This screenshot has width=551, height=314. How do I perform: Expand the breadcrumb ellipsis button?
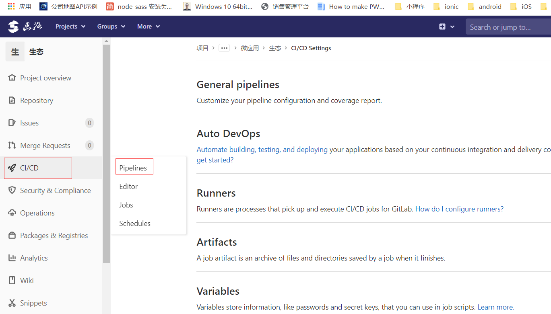tap(224, 48)
